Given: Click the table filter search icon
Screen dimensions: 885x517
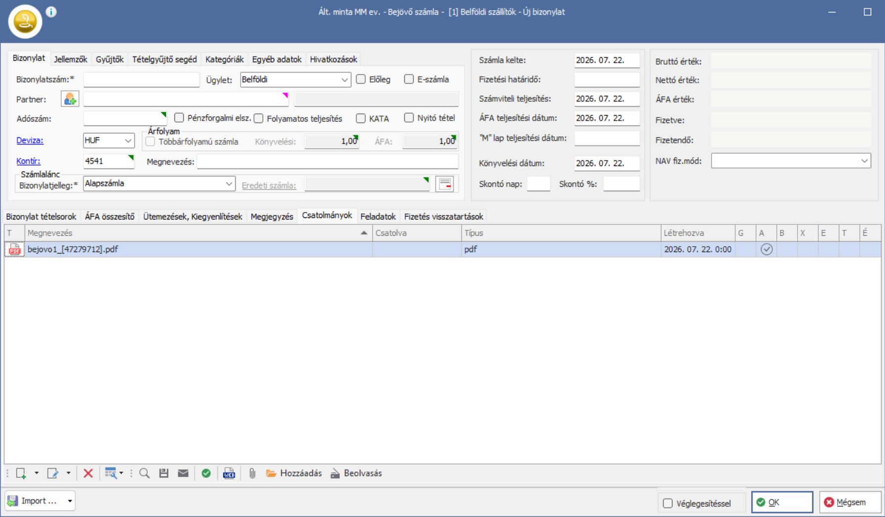Looking at the screenshot, I should [111, 474].
